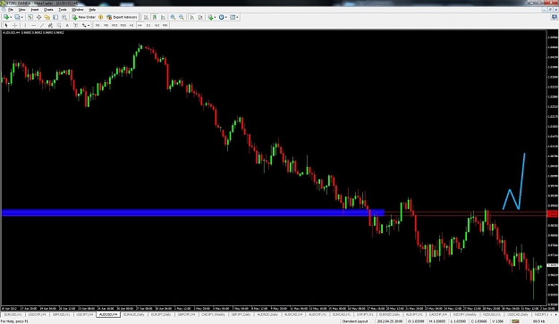Open the Periodicity clock dropdown
This screenshot has width=559, height=324.
[223, 17]
